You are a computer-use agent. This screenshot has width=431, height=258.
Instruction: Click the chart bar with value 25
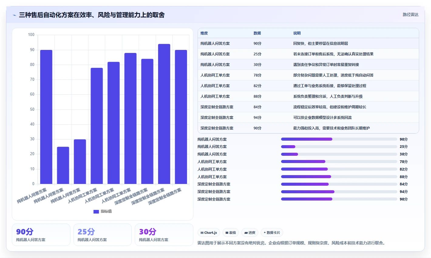click(63, 165)
